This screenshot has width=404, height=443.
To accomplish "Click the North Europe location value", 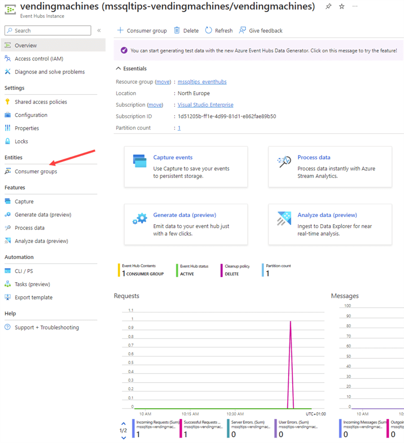I will (x=194, y=93).
